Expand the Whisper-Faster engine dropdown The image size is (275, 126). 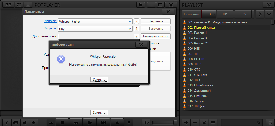(130, 22)
